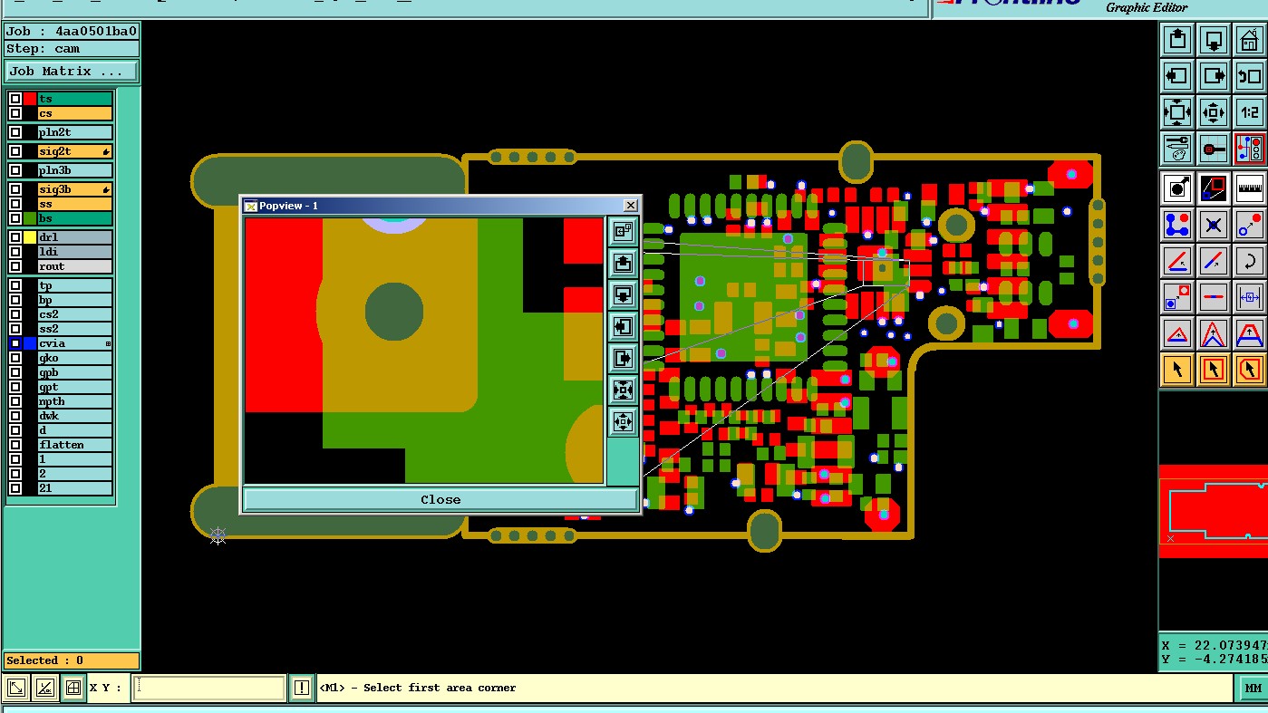Toggle visibility checkbox for layer rout
The image size is (1268, 713).
coord(15,266)
